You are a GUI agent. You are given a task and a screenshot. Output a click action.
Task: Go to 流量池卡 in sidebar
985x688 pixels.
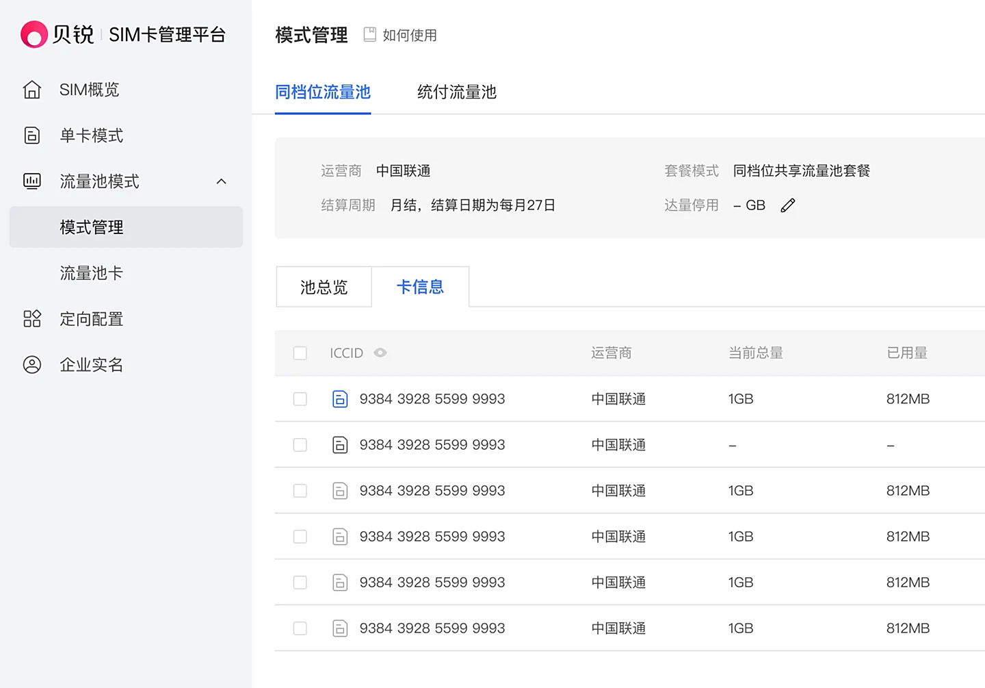click(x=91, y=273)
